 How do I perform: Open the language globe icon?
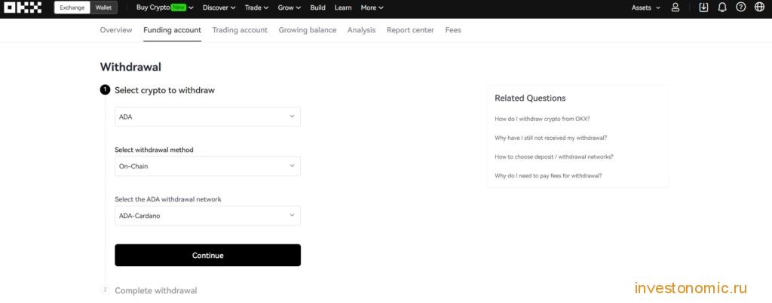point(760,8)
